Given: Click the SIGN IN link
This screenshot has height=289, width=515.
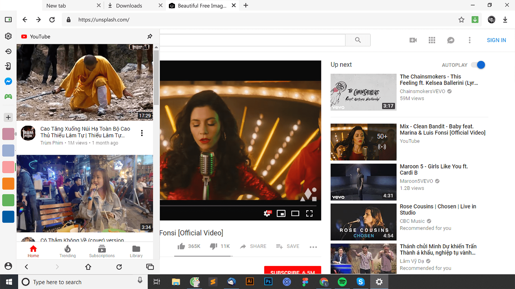Looking at the screenshot, I should coord(496,40).
